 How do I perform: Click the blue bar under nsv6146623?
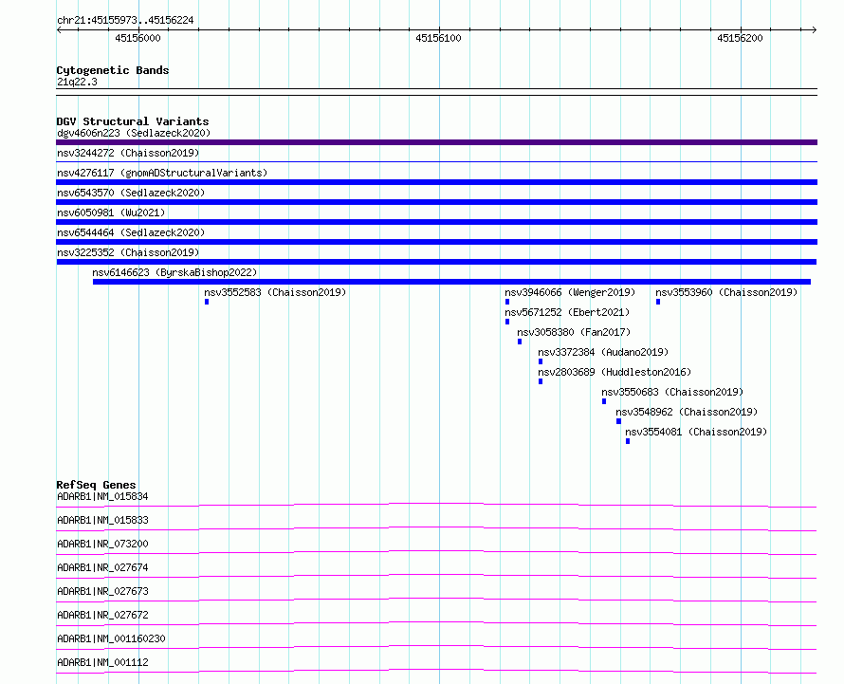click(451, 282)
